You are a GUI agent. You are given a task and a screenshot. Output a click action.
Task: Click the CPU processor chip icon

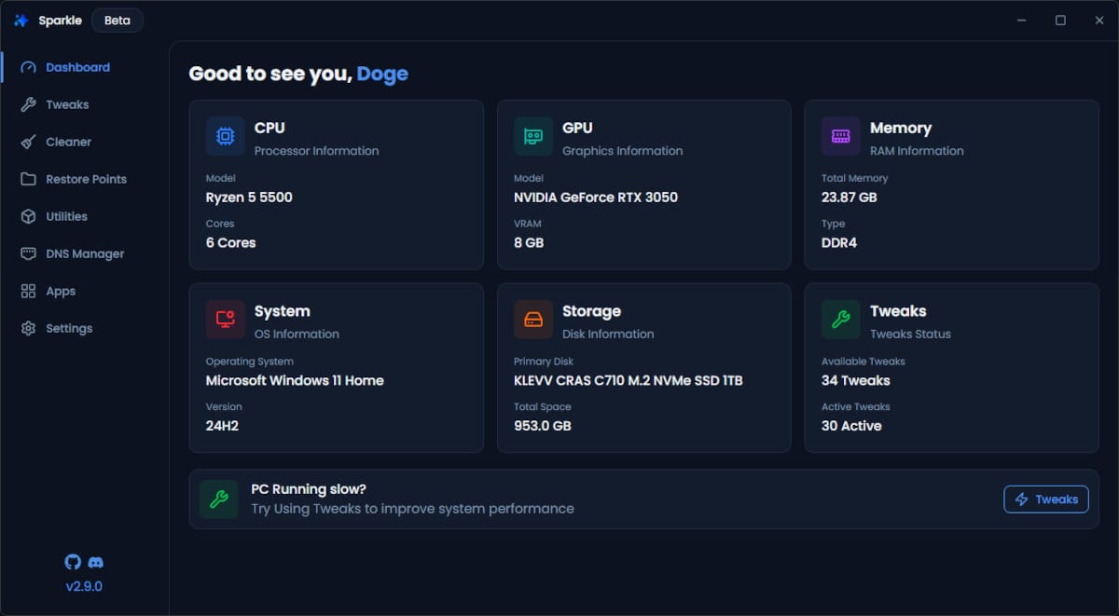click(x=225, y=136)
